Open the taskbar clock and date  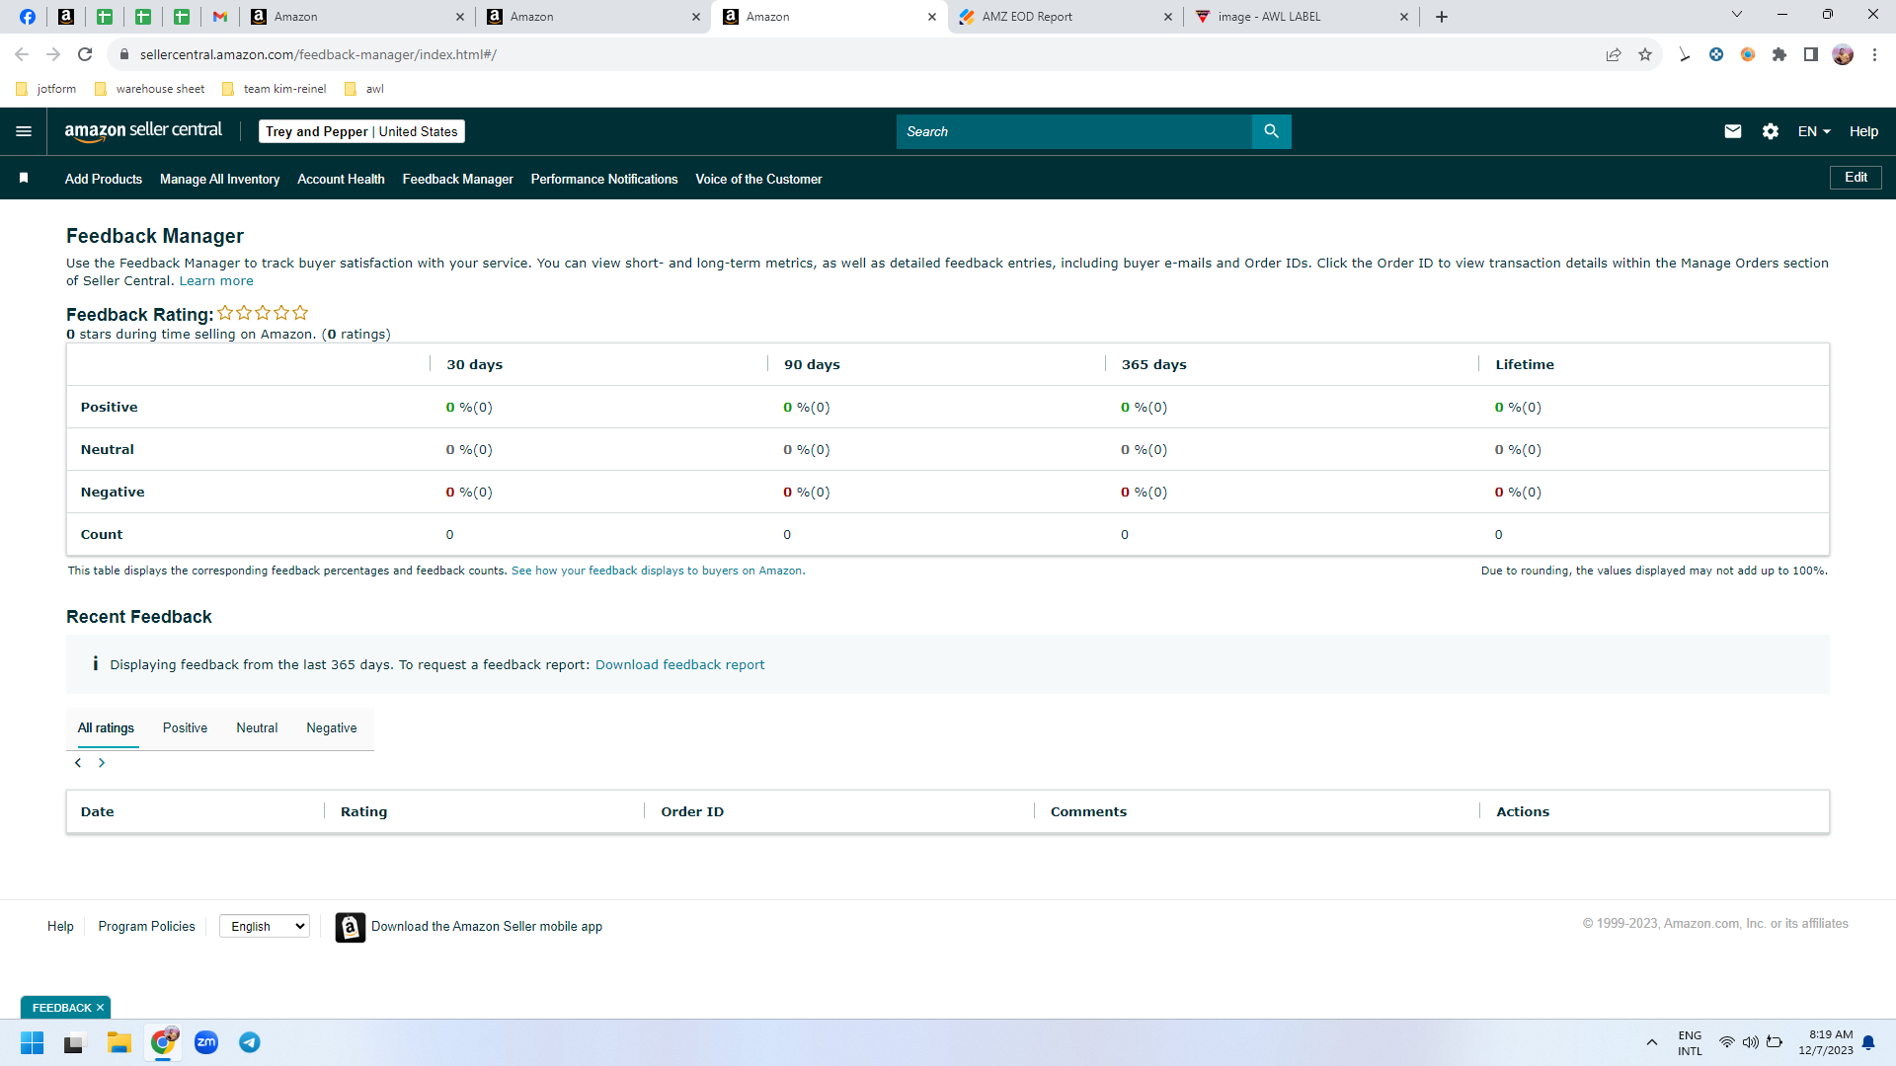pyautogui.click(x=1825, y=1042)
